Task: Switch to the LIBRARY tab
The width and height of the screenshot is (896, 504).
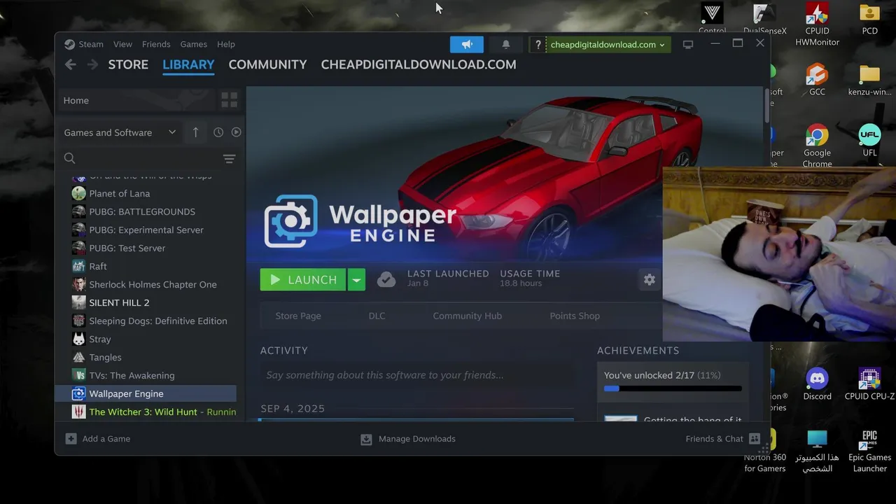Action: 188,64
